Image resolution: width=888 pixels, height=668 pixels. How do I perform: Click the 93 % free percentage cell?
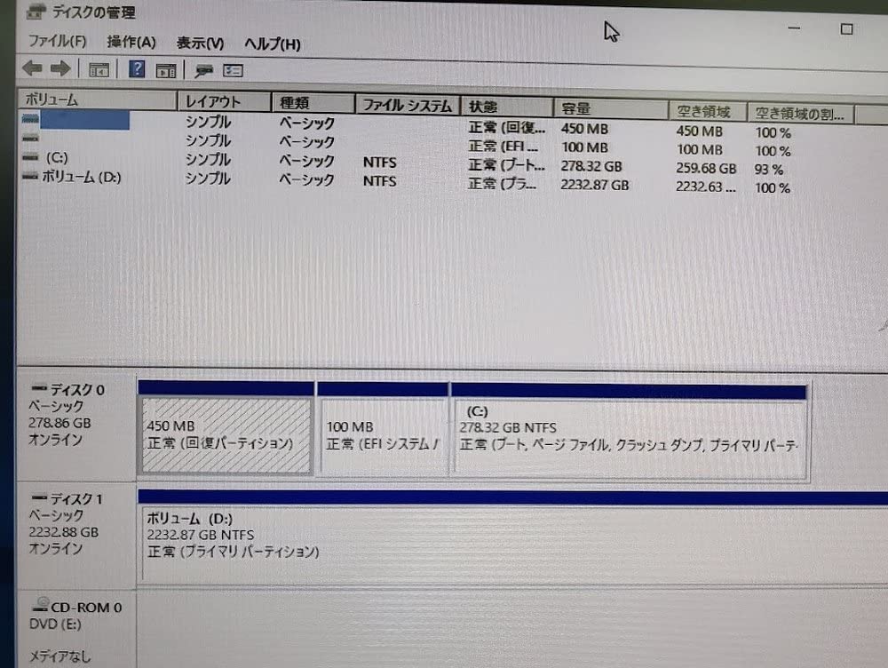pos(768,169)
